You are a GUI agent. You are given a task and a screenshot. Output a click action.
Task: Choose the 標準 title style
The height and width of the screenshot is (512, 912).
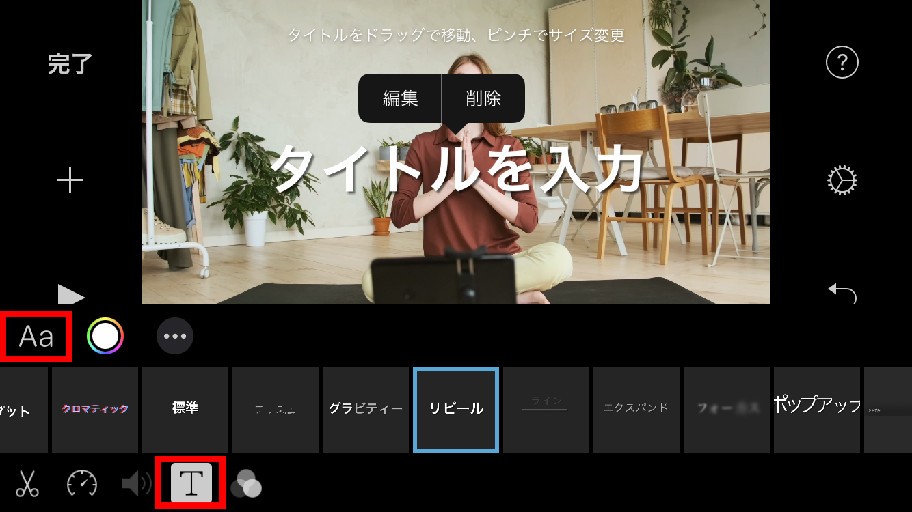(185, 410)
